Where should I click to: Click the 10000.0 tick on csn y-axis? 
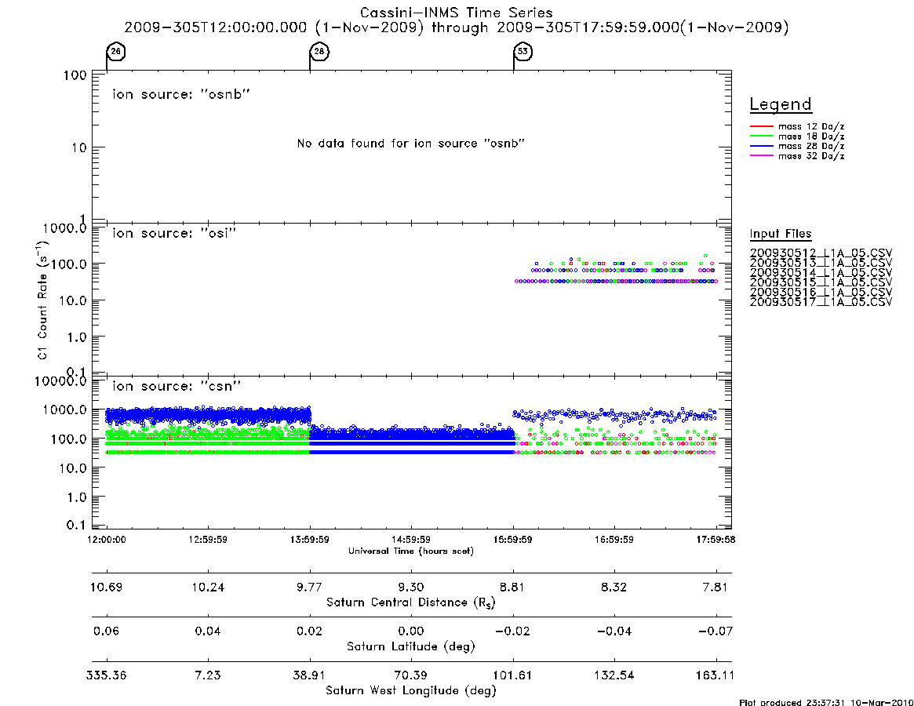tap(60, 381)
